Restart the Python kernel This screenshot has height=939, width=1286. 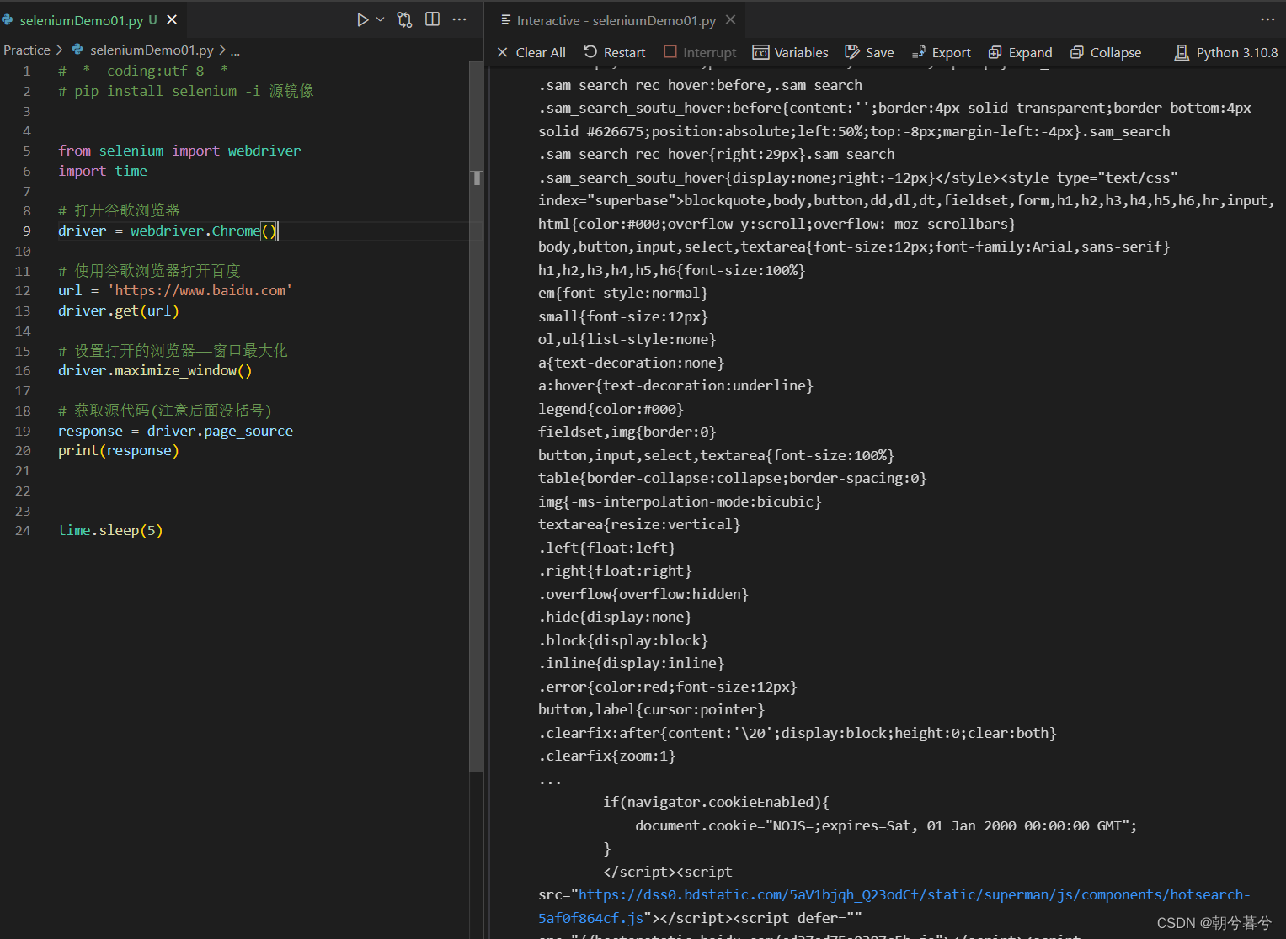point(615,52)
